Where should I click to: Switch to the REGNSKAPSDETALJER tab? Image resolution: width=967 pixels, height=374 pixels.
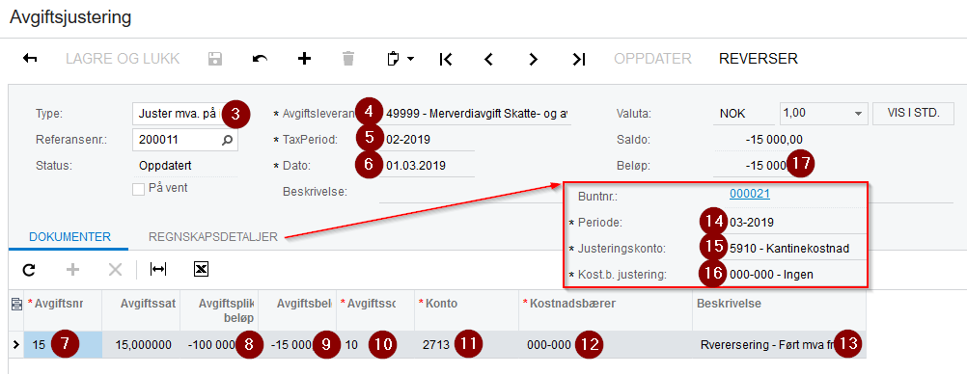pyautogui.click(x=212, y=237)
